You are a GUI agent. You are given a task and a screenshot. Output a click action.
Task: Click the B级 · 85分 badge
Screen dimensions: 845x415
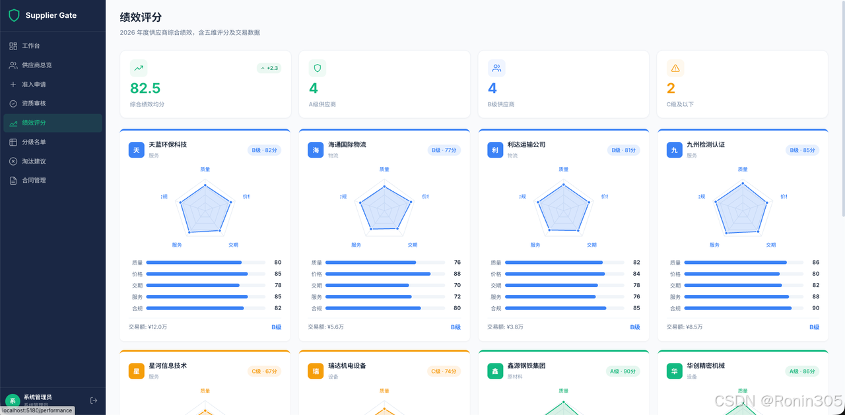tap(803, 150)
